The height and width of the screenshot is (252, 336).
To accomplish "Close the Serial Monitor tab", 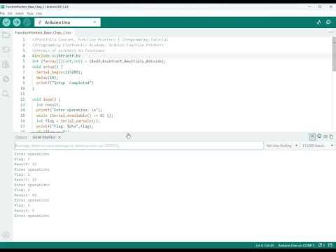I will point(59,137).
